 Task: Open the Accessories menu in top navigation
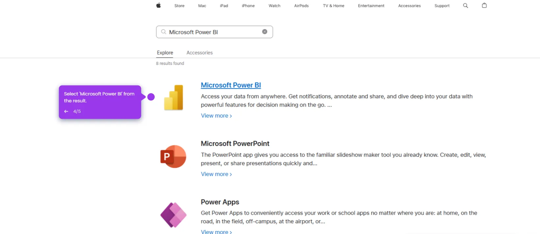[409, 6]
